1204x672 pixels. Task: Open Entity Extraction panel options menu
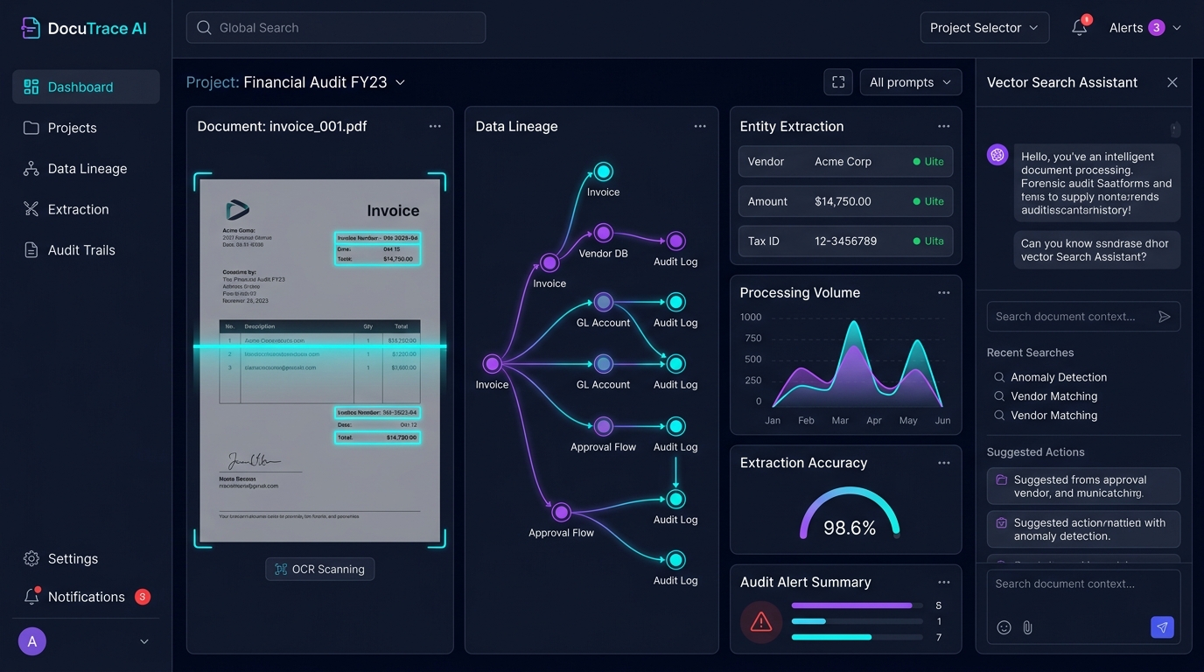pyautogui.click(x=943, y=127)
